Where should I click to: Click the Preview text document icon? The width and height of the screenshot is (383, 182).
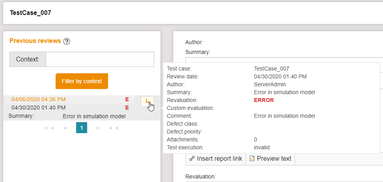pos(252,159)
